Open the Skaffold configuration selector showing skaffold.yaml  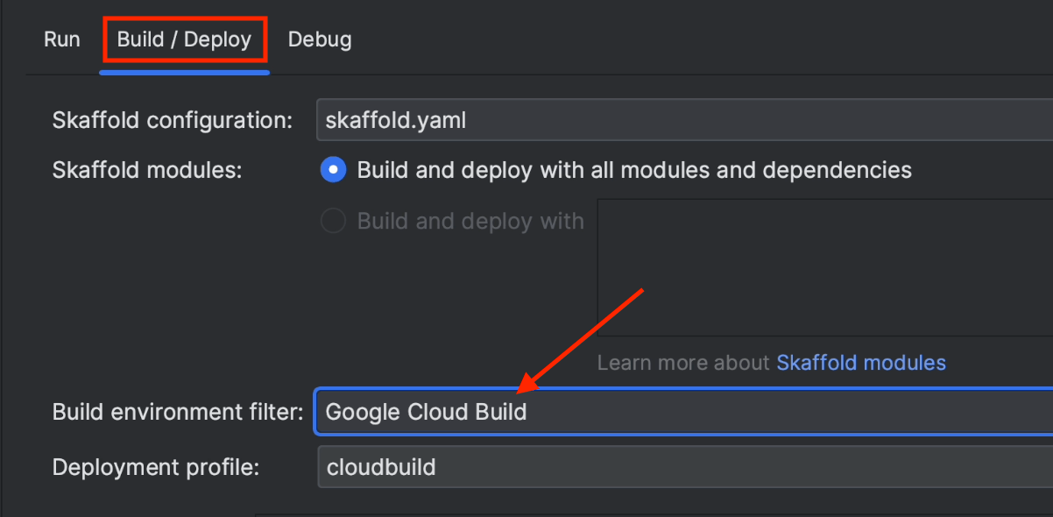(x=683, y=120)
